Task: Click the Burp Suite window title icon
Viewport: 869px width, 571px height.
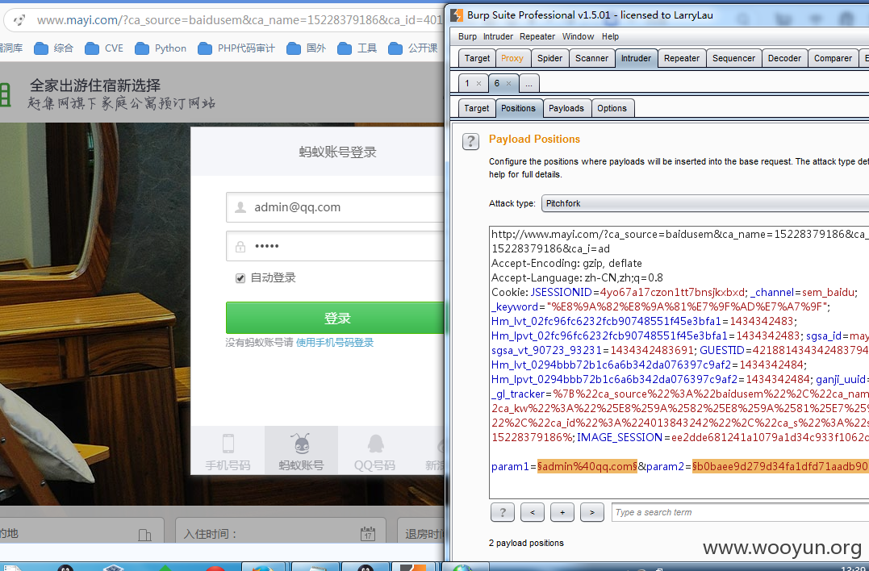Action: [457, 15]
